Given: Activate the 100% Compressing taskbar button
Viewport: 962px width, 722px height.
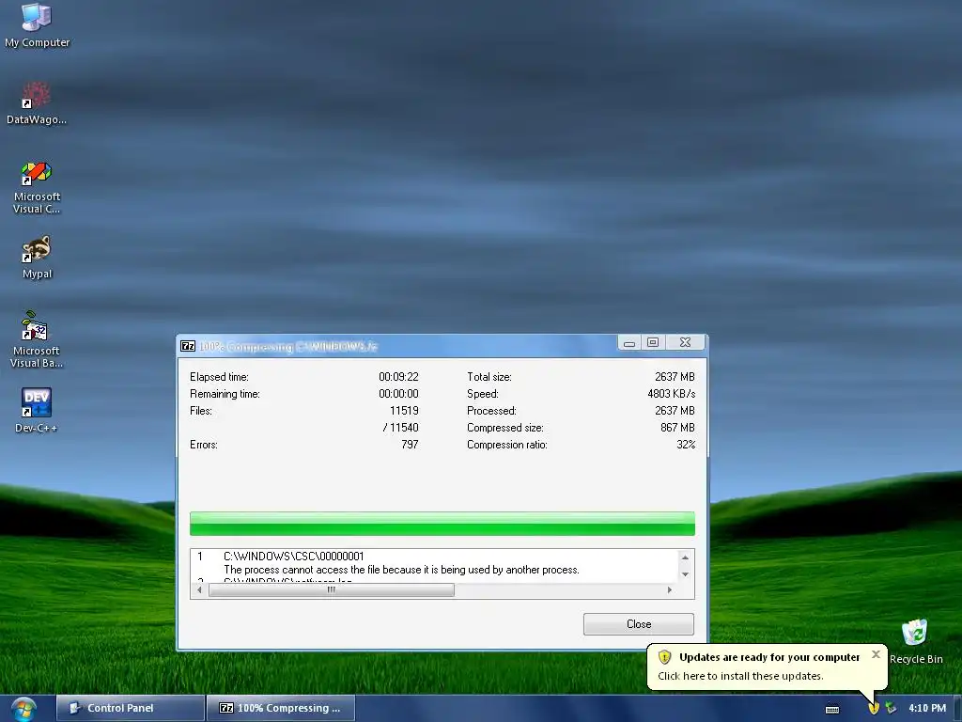Looking at the screenshot, I should click(281, 708).
